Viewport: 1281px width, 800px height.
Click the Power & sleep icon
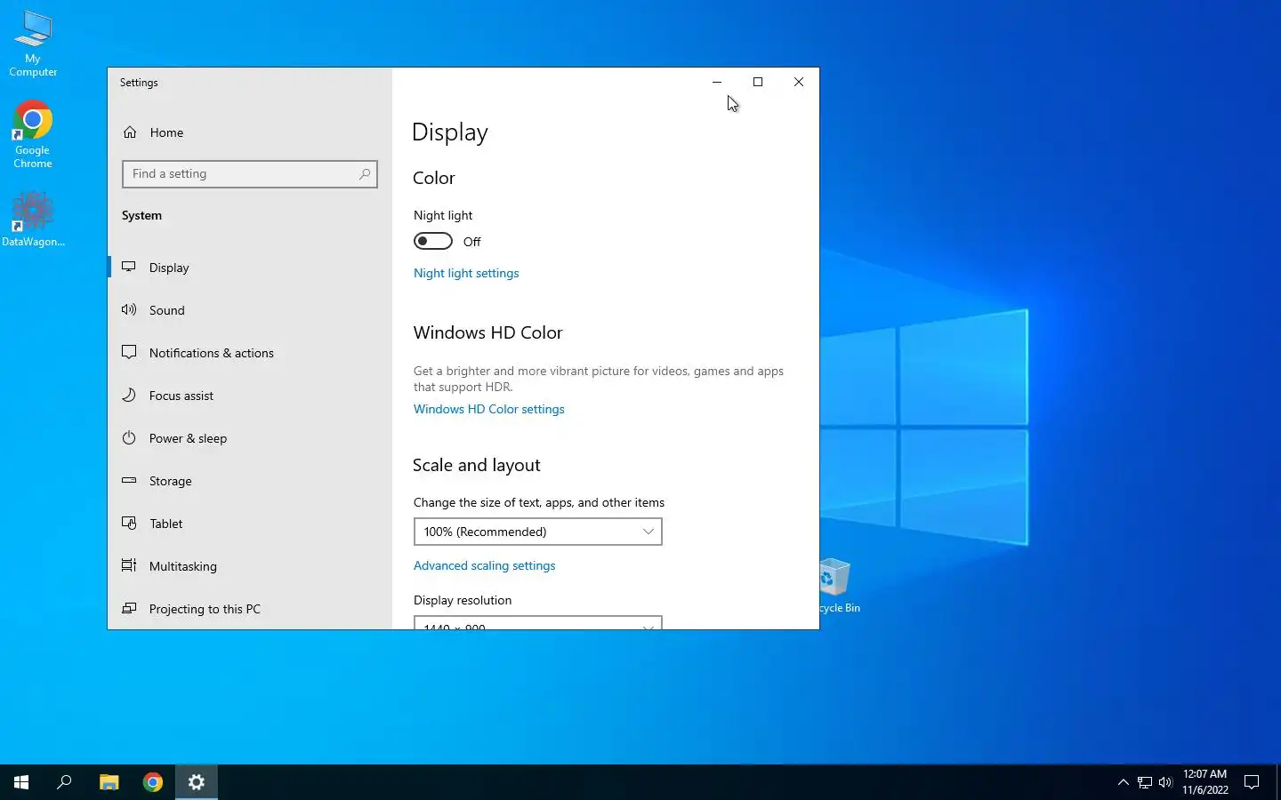pos(129,437)
